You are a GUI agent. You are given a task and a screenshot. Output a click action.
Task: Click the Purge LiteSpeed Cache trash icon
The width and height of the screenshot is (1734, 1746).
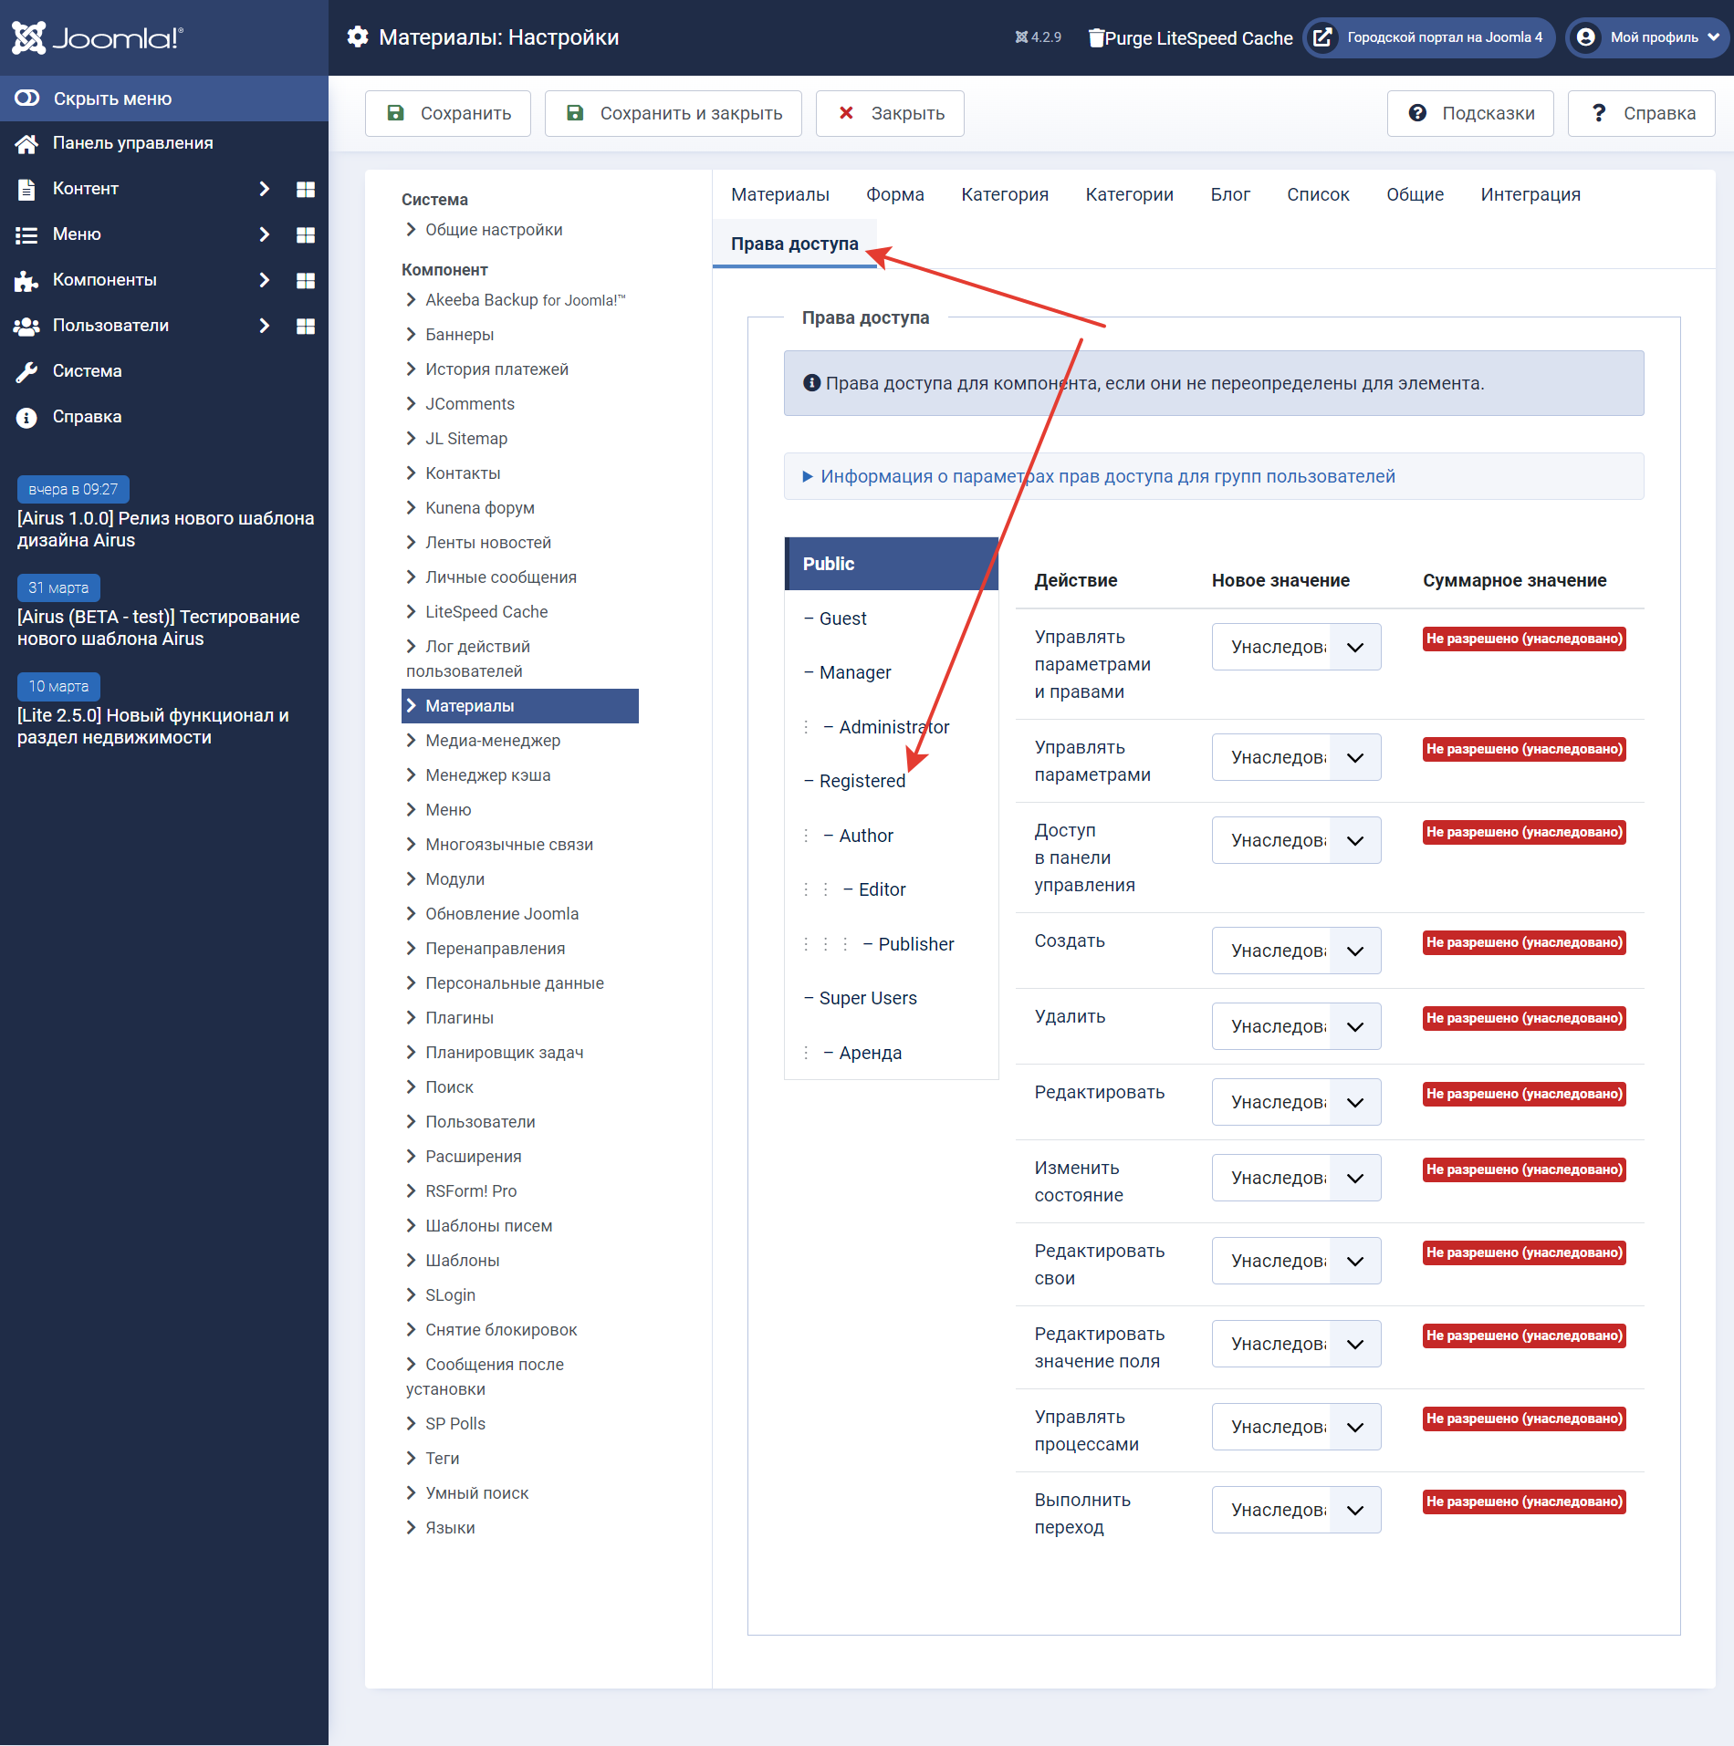(x=1096, y=37)
